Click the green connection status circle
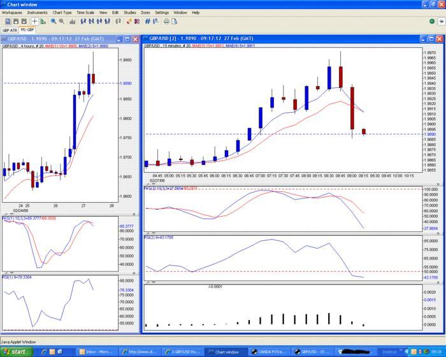 pyautogui.click(x=432, y=21)
